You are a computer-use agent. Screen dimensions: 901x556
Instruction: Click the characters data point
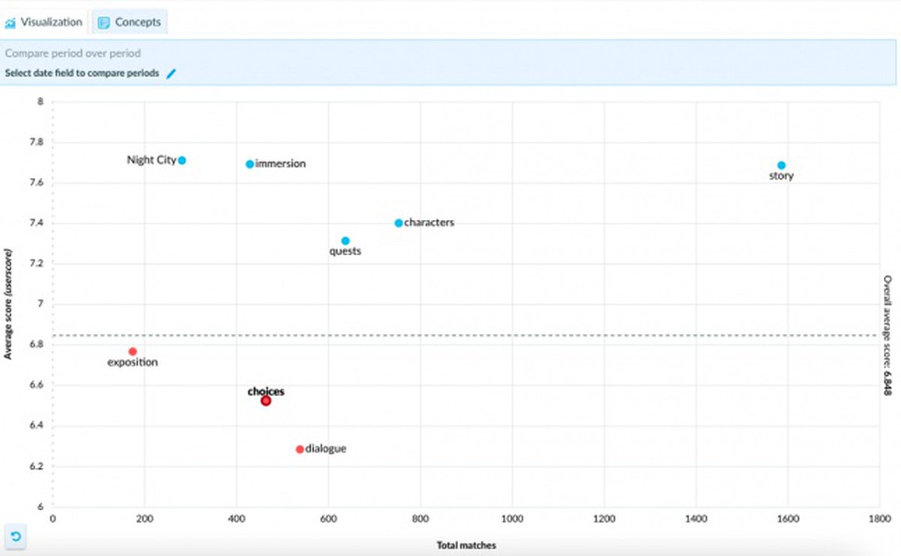pos(399,223)
